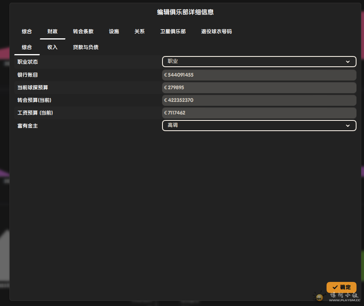This screenshot has height=306, width=364.
Task: Open the 卫星俱乐部 tab
Action: point(173,32)
